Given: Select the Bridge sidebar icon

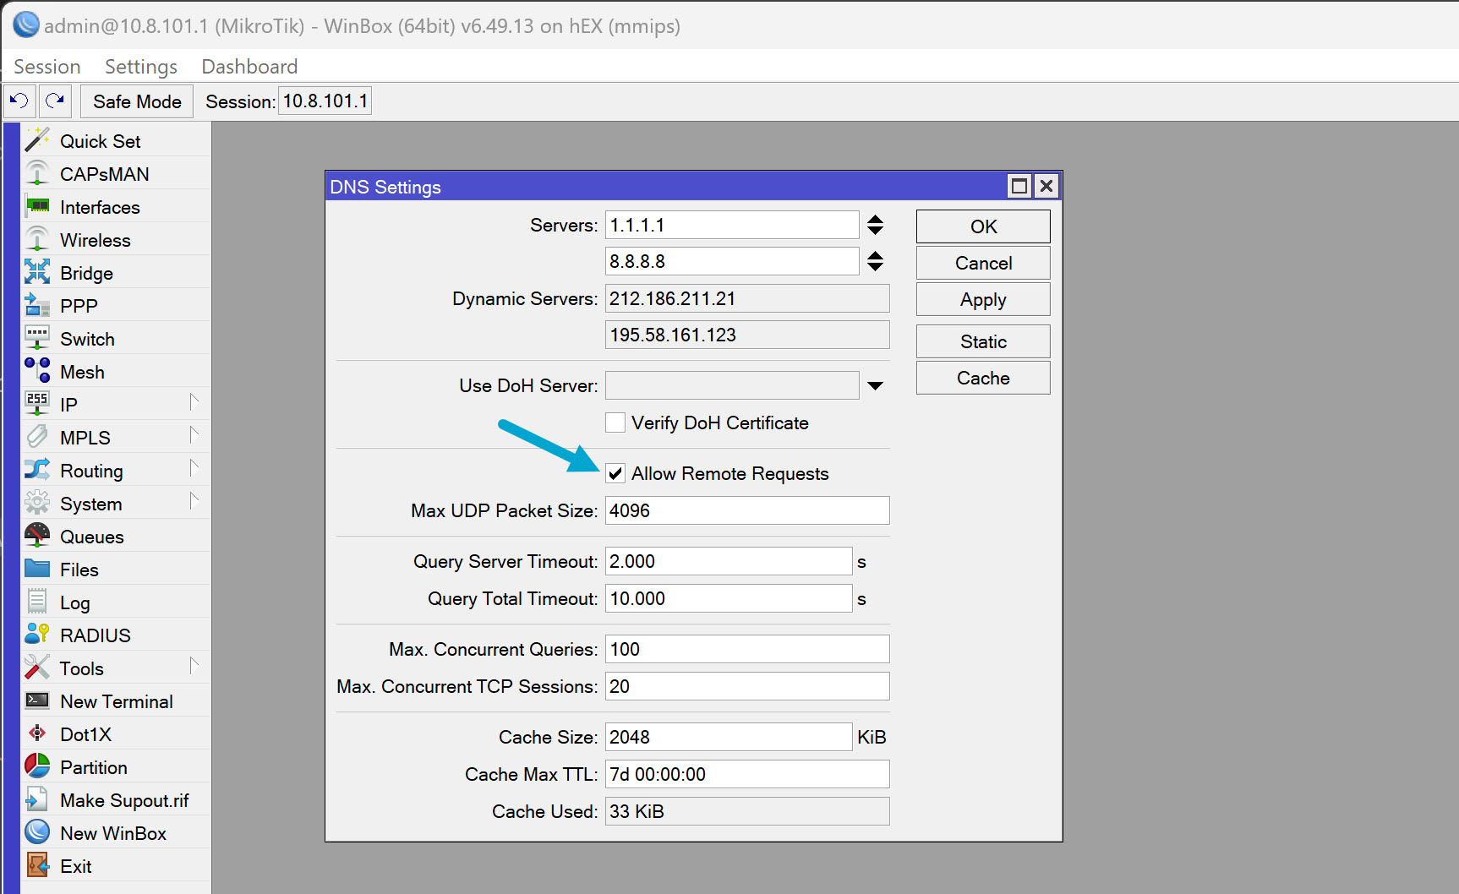Looking at the screenshot, I should 37,272.
